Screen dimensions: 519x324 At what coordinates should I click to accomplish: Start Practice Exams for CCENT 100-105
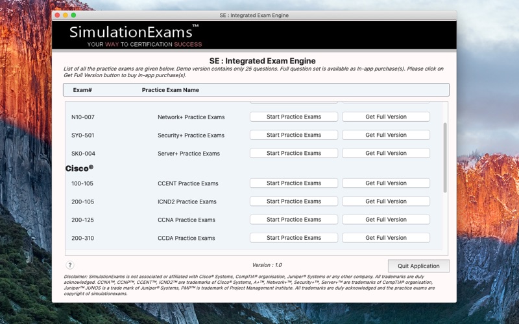[x=294, y=183]
